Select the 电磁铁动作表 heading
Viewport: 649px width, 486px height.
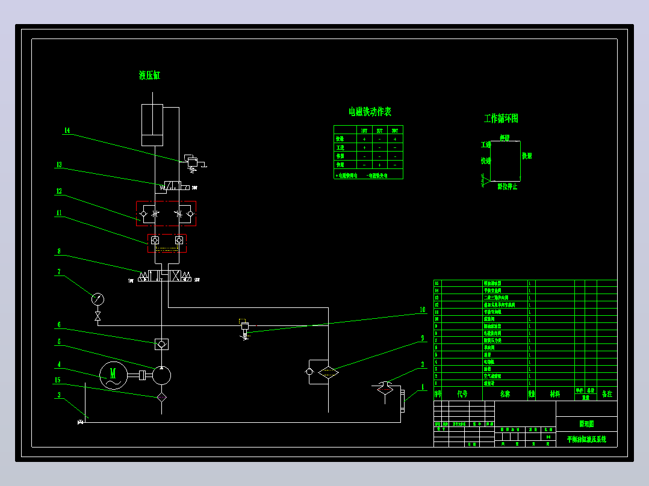[370, 112]
